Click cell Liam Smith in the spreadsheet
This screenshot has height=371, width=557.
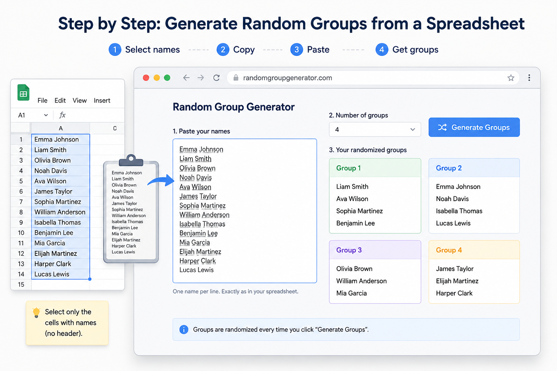coord(61,150)
